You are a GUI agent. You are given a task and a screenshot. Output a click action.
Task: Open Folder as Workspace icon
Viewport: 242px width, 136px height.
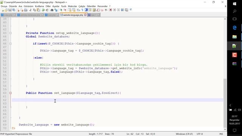click(102, 10)
